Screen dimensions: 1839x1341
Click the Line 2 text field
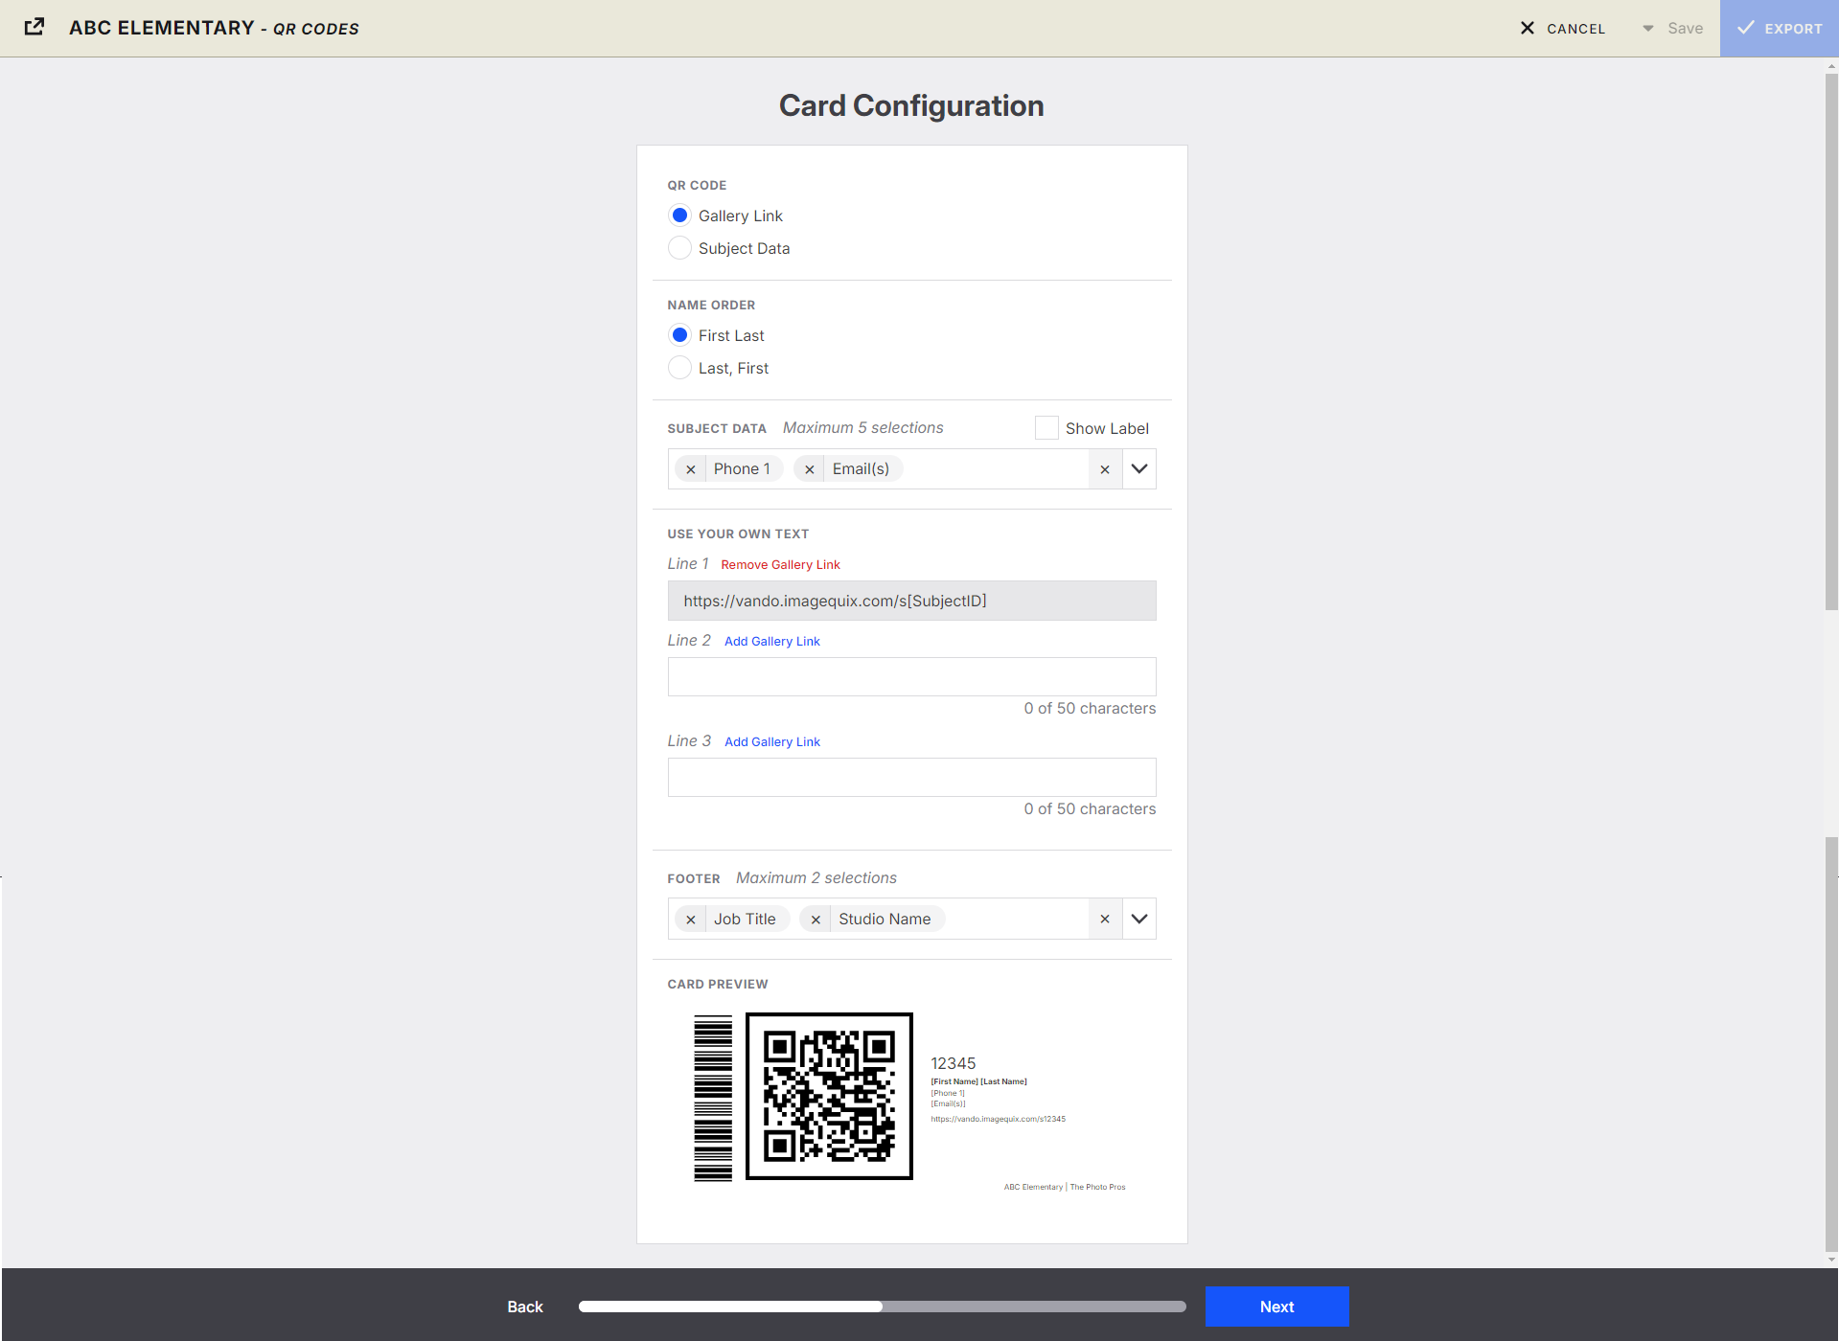click(x=911, y=677)
